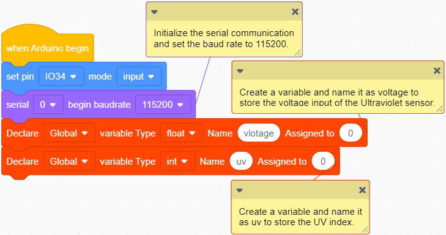Click the text 'Initialize the serial communication'
The height and width of the screenshot is (235, 446).
(x=224, y=33)
